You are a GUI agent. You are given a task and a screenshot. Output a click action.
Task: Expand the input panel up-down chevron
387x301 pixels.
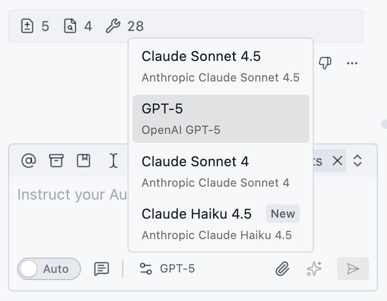(x=357, y=161)
